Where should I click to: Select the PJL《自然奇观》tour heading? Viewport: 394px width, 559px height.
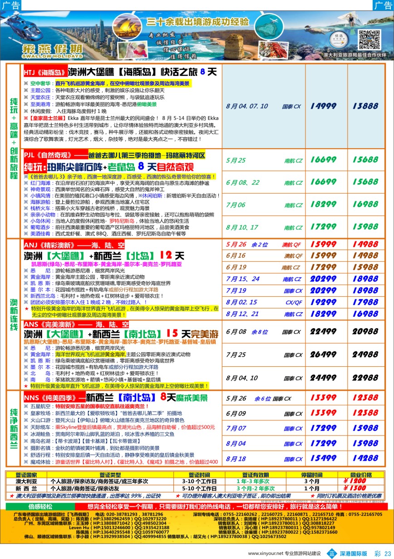(114, 155)
